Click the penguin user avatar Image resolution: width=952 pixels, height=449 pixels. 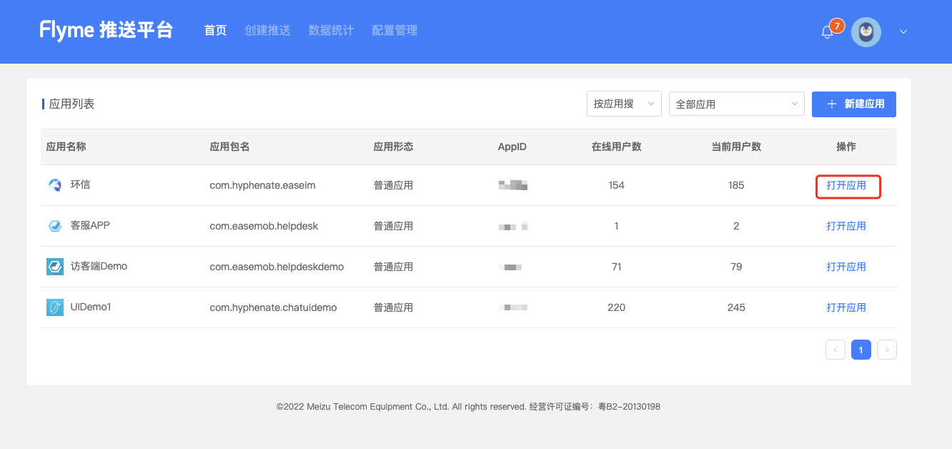(x=866, y=31)
